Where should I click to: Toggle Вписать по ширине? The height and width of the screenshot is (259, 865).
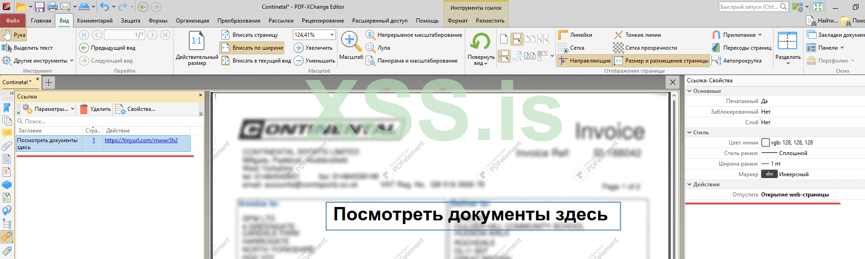click(x=252, y=48)
